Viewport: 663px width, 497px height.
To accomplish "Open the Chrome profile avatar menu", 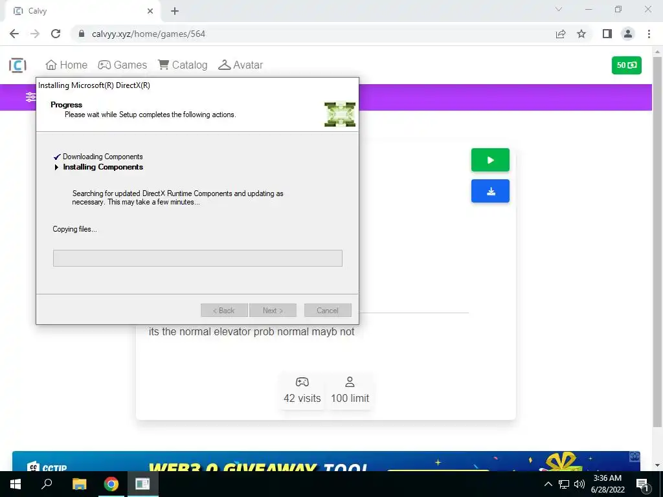I will click(x=628, y=34).
